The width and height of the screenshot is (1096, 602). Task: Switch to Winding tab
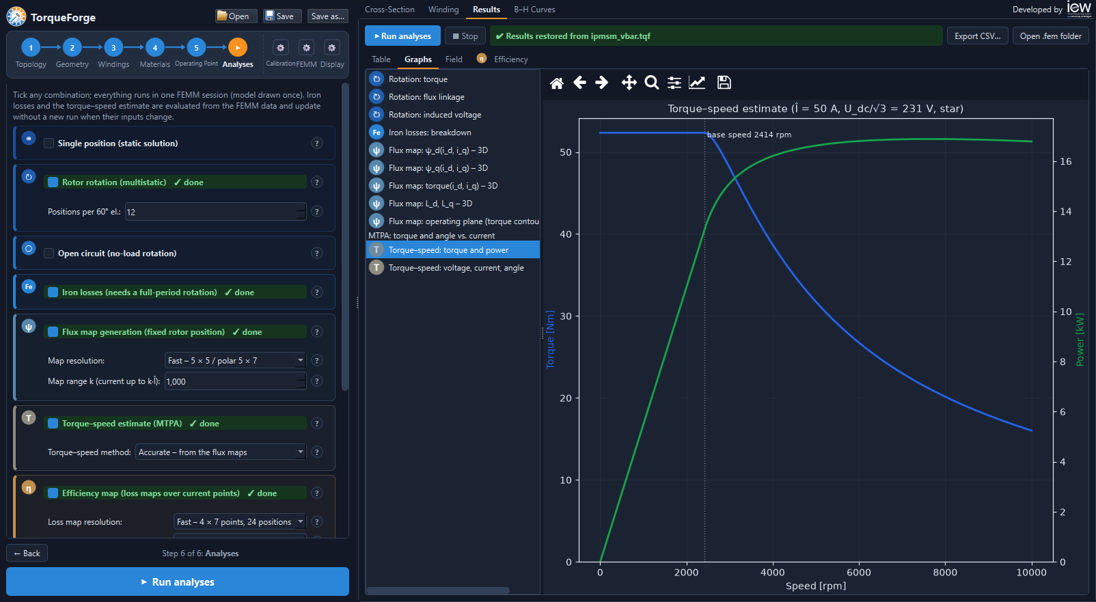tap(443, 10)
